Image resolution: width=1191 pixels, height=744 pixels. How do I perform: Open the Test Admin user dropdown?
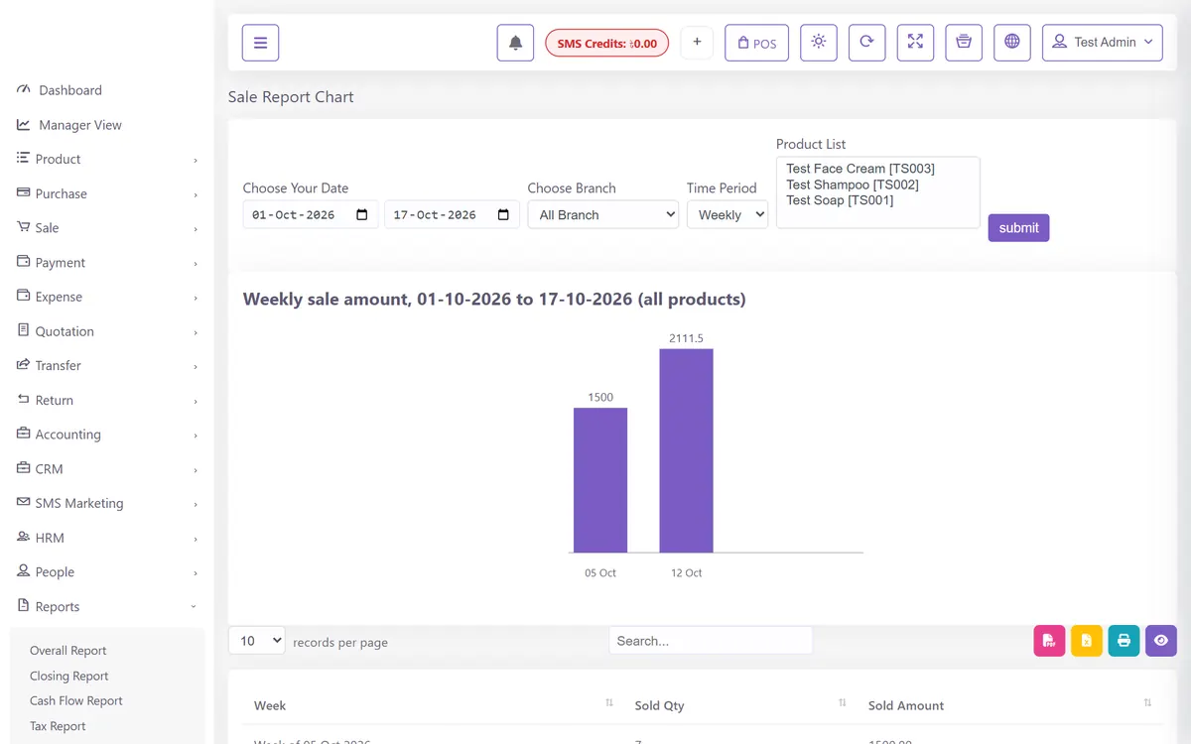click(1102, 43)
